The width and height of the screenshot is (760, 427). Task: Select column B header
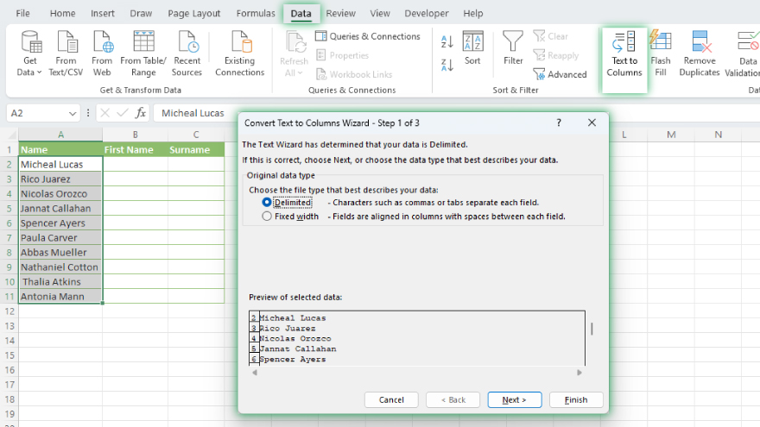[x=136, y=135]
